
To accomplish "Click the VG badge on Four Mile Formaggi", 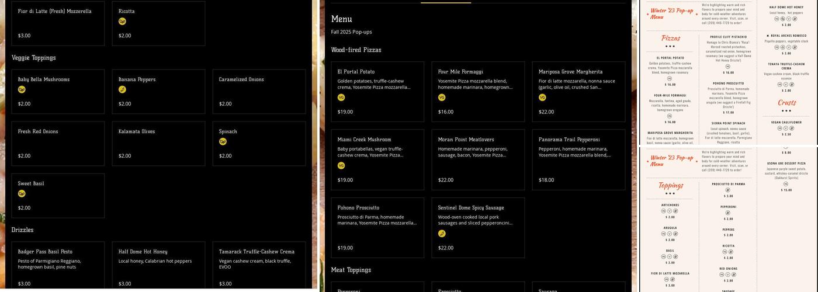I will (x=442, y=98).
